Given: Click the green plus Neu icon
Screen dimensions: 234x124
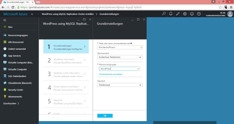Looking at the screenshot, I should click(x=5, y=27).
